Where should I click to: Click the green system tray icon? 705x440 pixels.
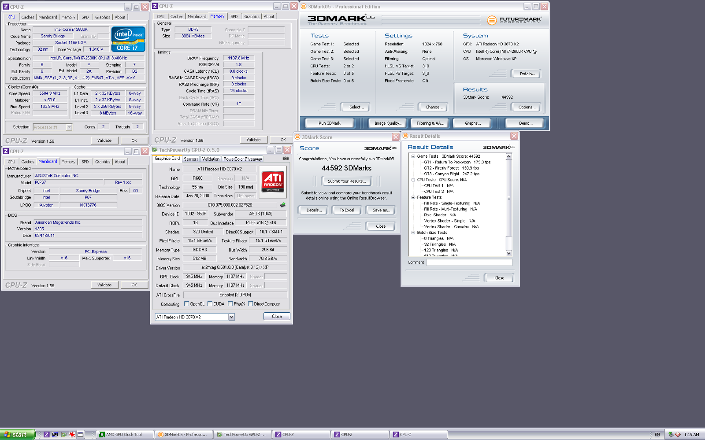[x=671, y=434]
